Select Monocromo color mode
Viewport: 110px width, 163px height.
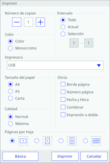(x=10, y=48)
